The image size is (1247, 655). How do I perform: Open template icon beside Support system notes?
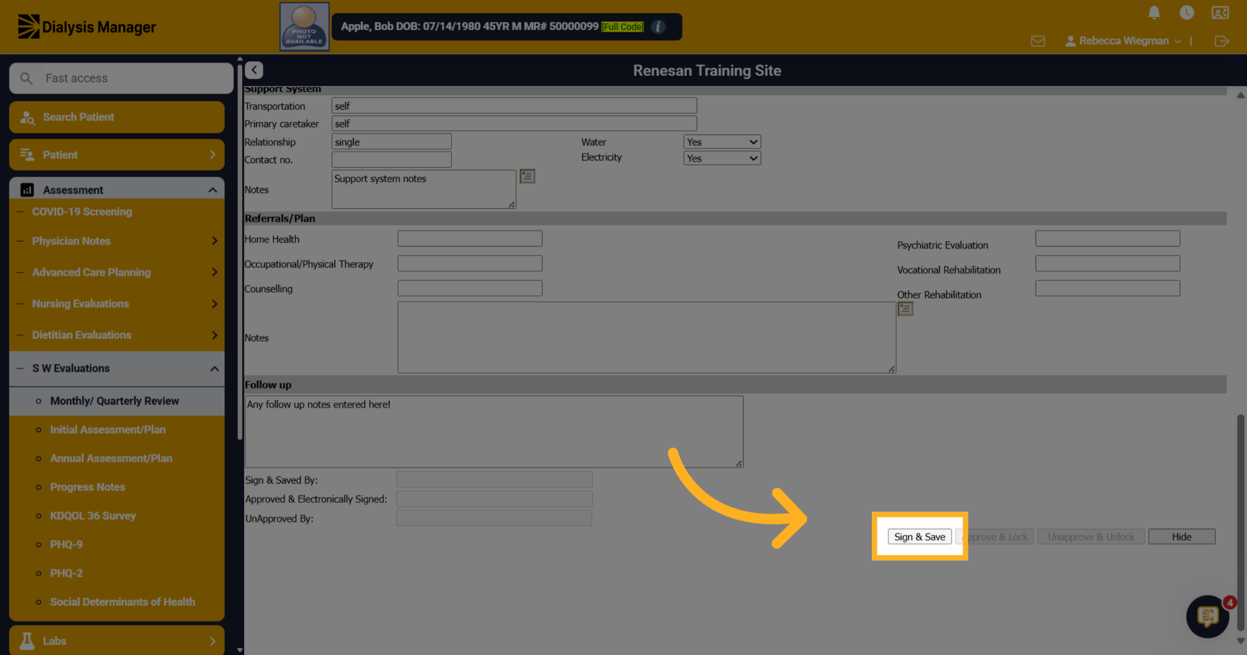tap(527, 176)
